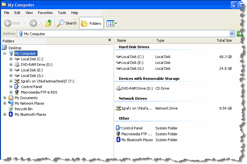Viewport: 247px width, 164px height.
Task: Click My Documents folder icon
Action: pyautogui.click(x=11, y=97)
